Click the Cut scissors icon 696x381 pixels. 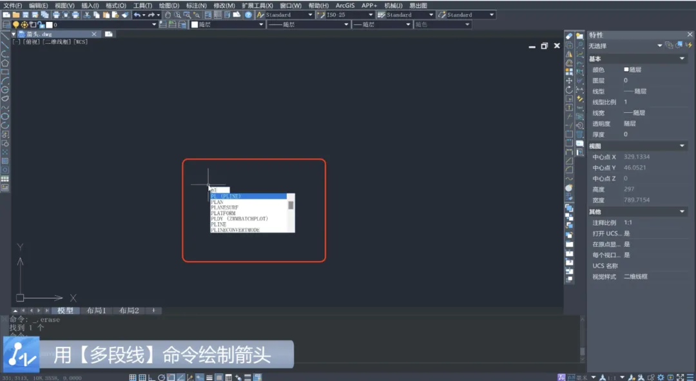86,15
